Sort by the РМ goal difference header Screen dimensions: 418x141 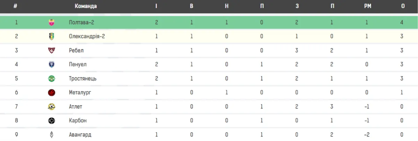click(367, 6)
